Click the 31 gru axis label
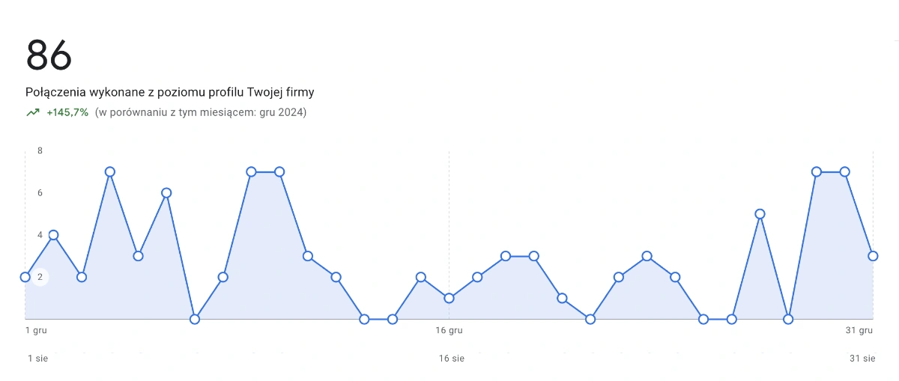 click(861, 330)
